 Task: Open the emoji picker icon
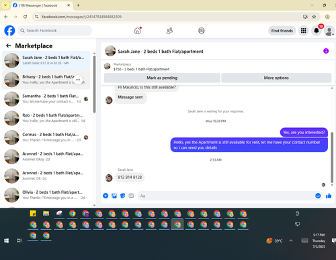tap(318, 196)
